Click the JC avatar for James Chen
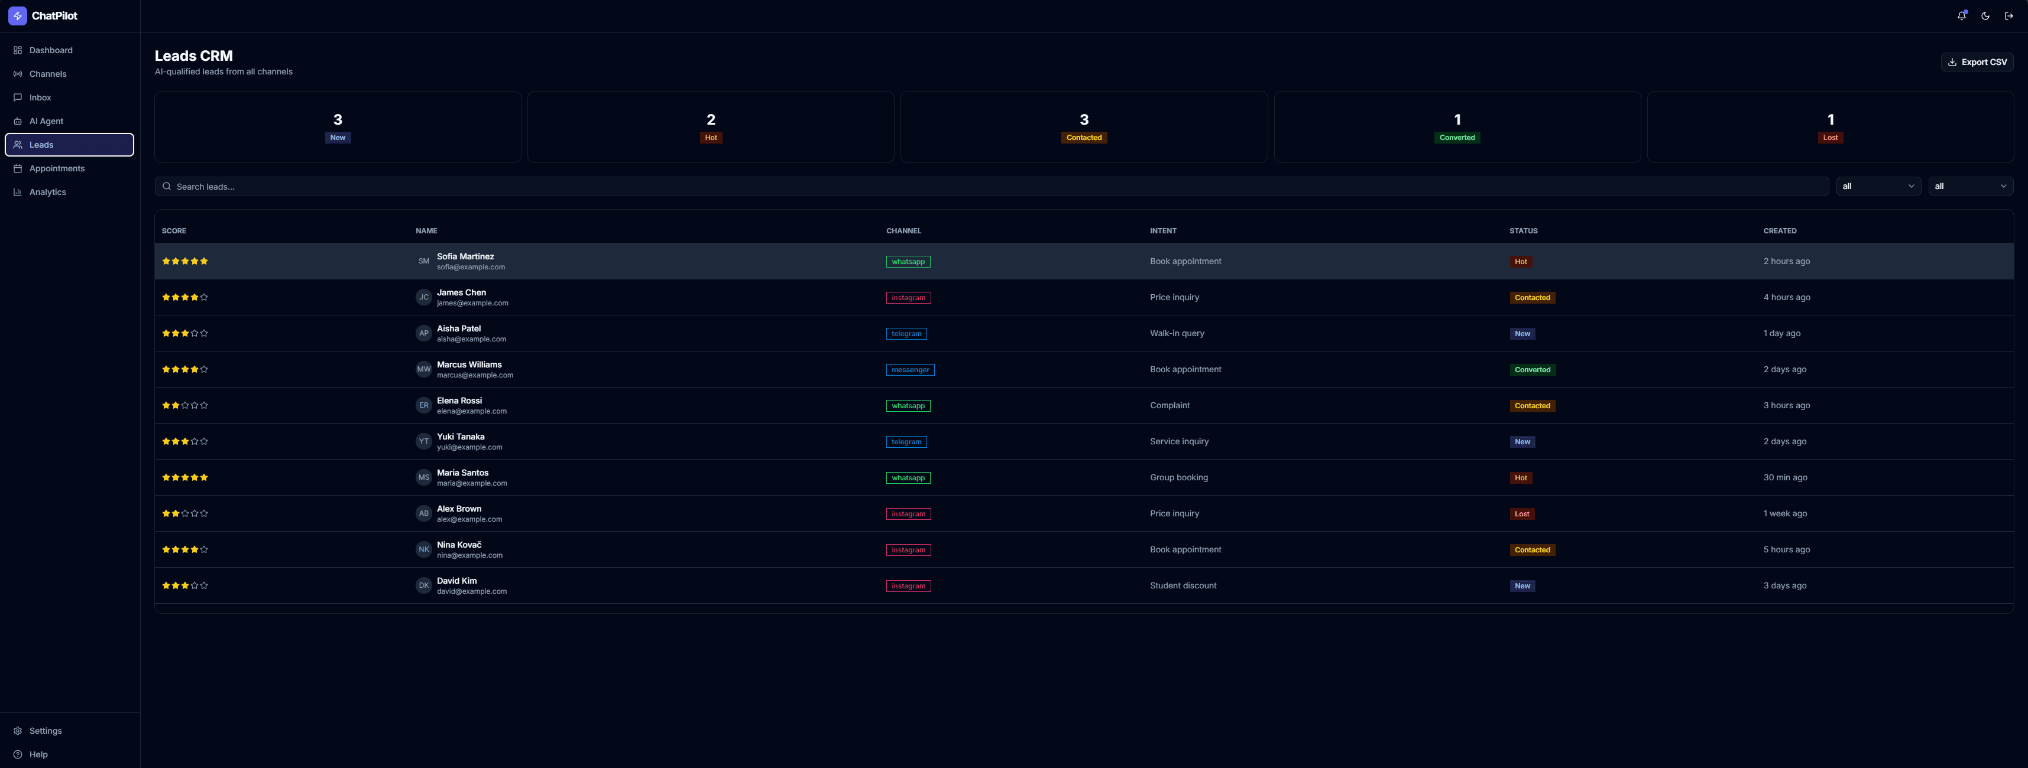The height and width of the screenshot is (768, 2028). [x=423, y=297]
